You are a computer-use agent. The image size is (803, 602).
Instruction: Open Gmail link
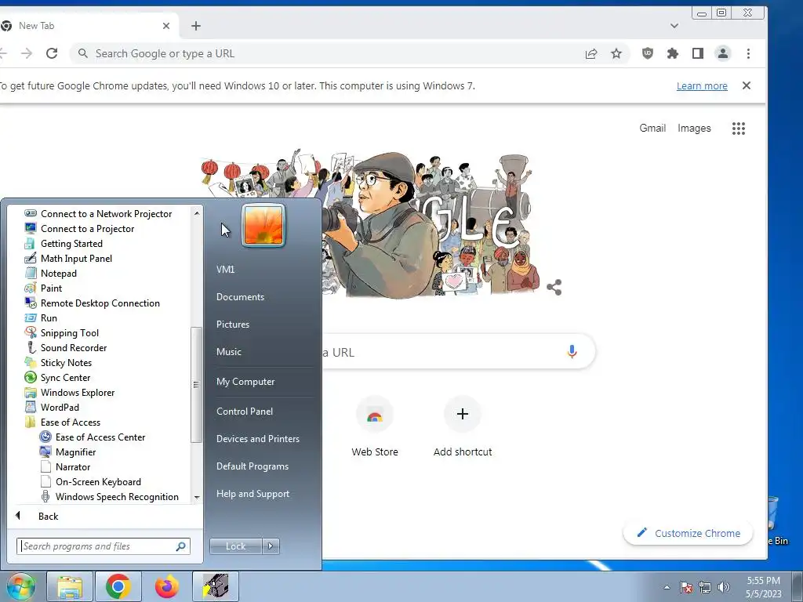coord(652,128)
